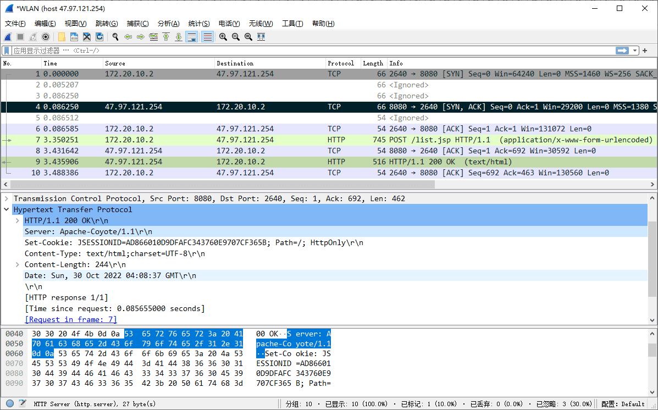Viewport: 658px width, 410px height.
Task: Start a new capture with the shark fin icon
Action: pyautogui.click(x=8, y=37)
